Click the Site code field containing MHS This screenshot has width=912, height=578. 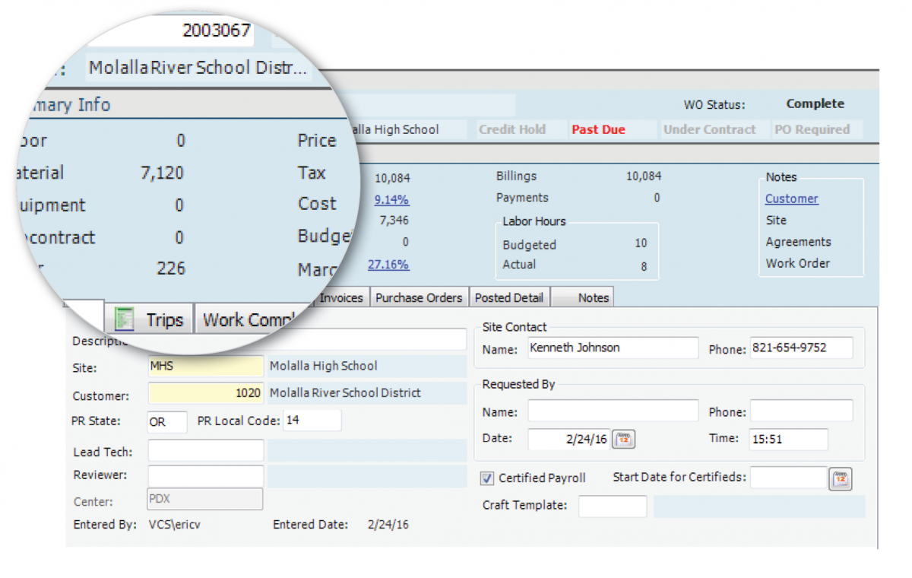tap(206, 367)
